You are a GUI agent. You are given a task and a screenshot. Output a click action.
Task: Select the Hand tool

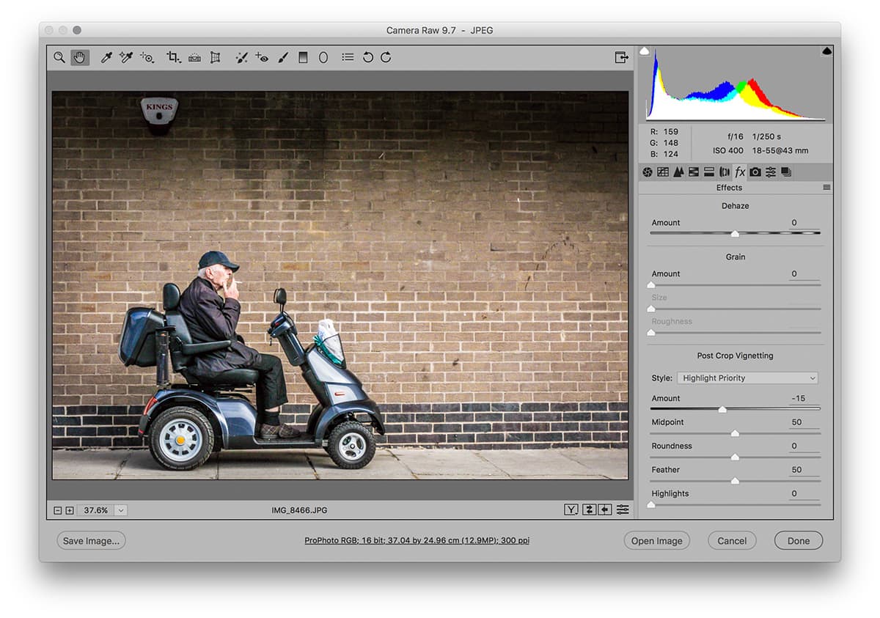pyautogui.click(x=80, y=57)
